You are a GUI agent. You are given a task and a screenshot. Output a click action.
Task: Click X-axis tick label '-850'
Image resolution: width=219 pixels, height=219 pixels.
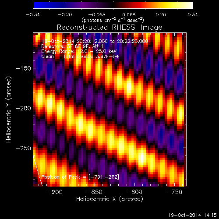(x=95, y=192)
